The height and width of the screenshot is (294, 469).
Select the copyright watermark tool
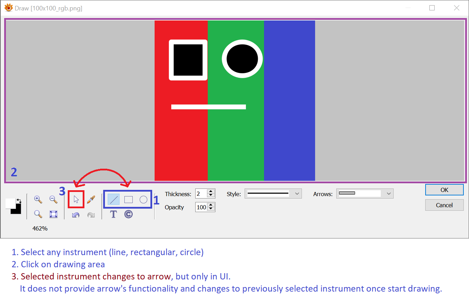pos(129,214)
